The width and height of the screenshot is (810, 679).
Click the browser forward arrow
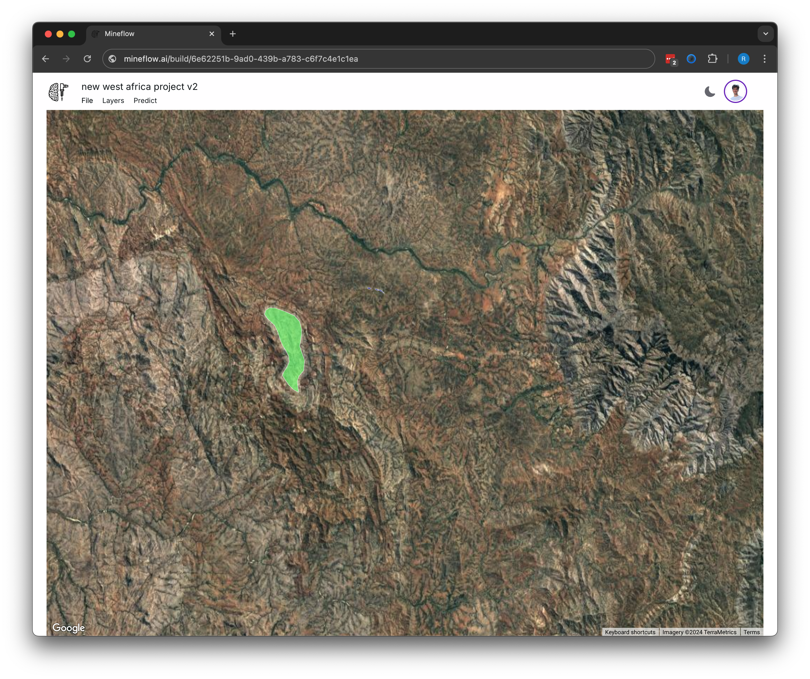[x=66, y=58]
